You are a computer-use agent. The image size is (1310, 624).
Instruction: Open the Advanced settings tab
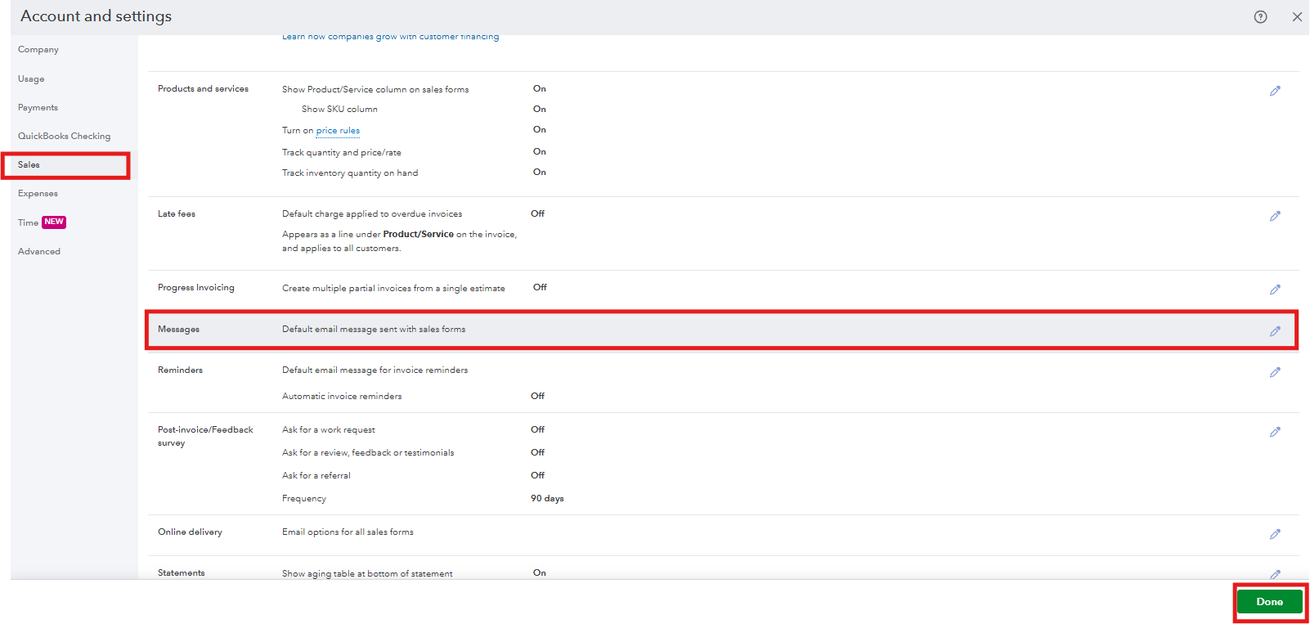click(x=39, y=251)
